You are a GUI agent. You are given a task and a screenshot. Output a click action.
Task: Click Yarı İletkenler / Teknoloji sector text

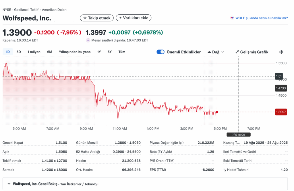[79, 184]
